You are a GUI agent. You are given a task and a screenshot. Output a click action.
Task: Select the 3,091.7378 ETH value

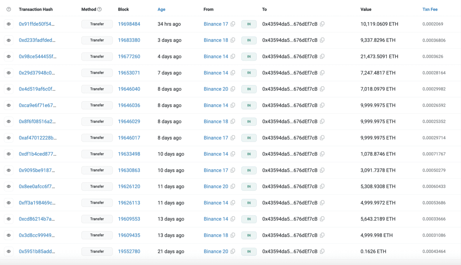click(378, 170)
